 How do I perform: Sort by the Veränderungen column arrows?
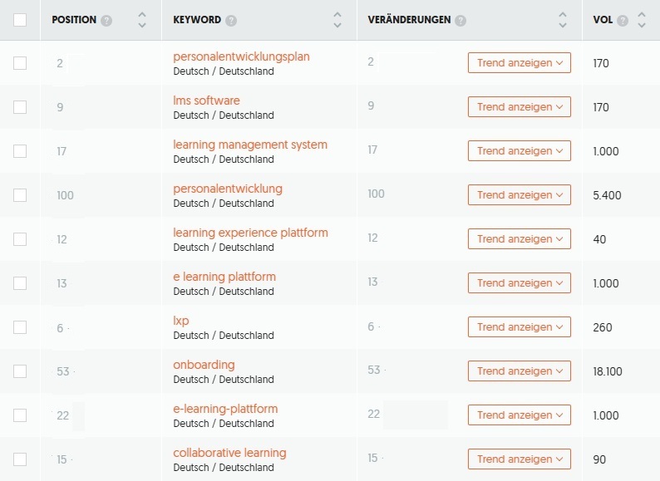pyautogui.click(x=563, y=20)
